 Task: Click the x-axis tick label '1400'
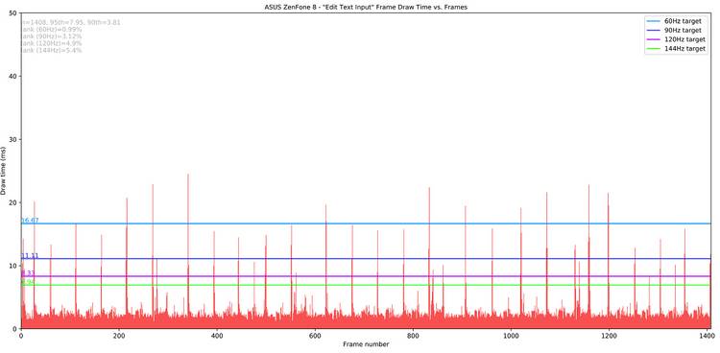click(708, 336)
